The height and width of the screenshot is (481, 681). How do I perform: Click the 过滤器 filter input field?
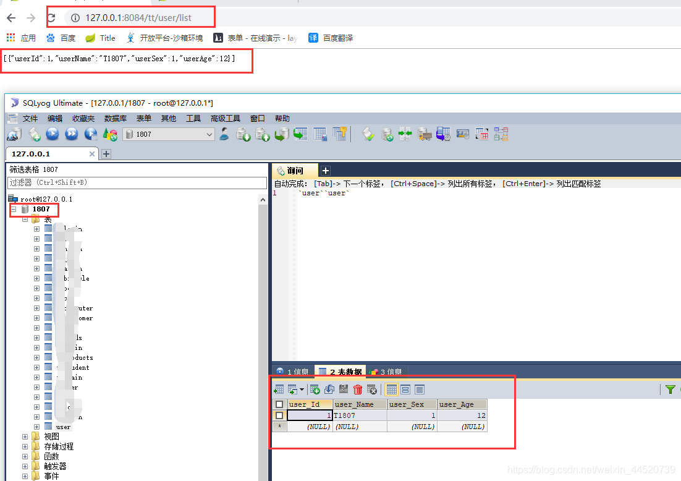click(x=137, y=182)
